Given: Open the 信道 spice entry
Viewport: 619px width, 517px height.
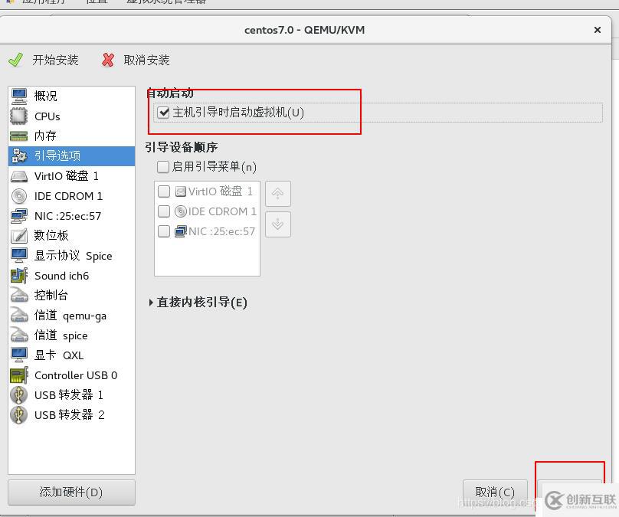Looking at the screenshot, I should click(x=71, y=335).
